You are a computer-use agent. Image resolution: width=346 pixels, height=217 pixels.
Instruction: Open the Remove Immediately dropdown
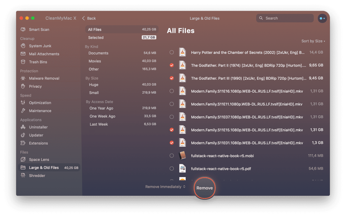pos(165,187)
